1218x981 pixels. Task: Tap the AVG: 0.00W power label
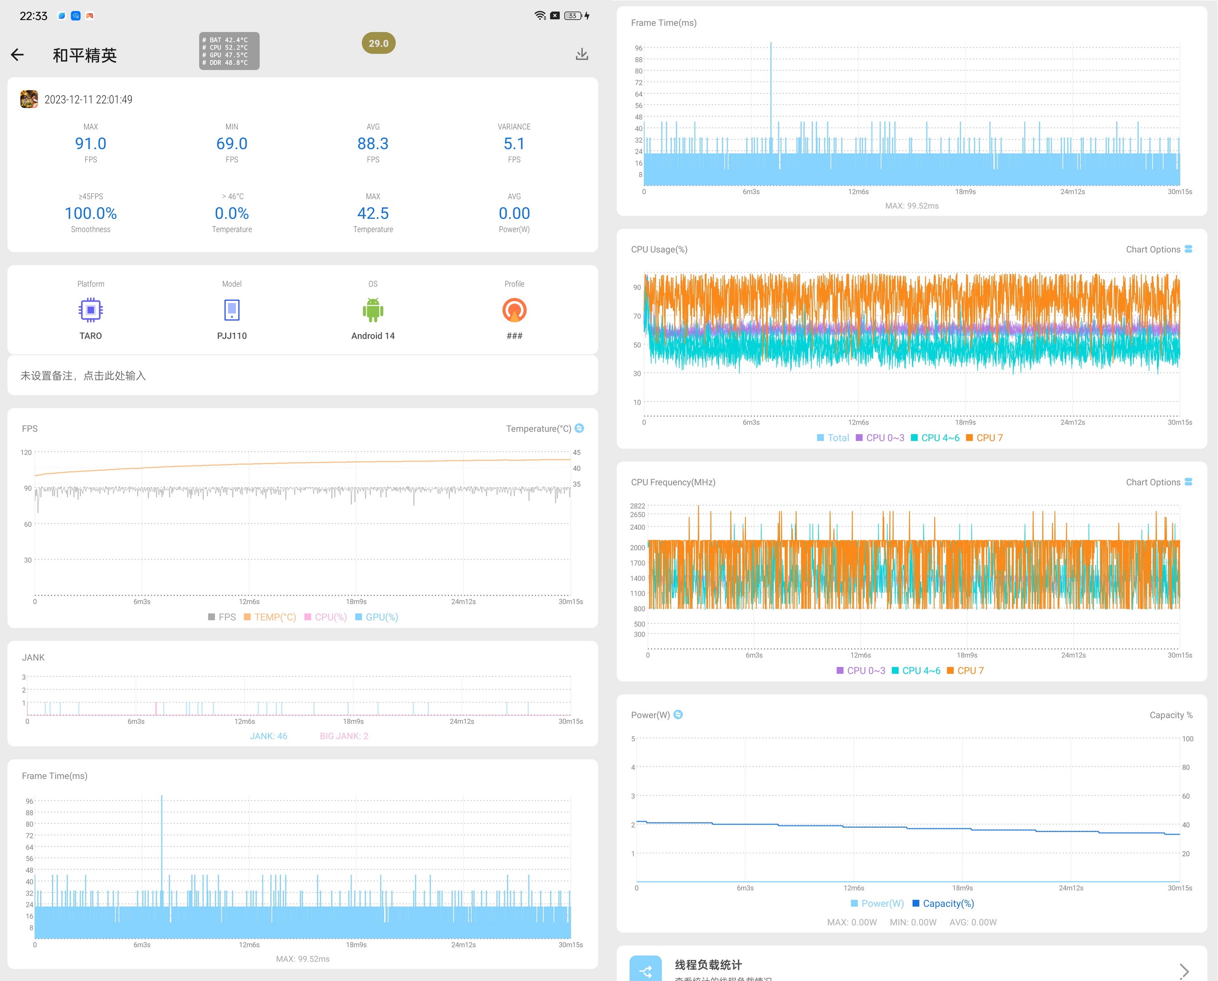(973, 922)
